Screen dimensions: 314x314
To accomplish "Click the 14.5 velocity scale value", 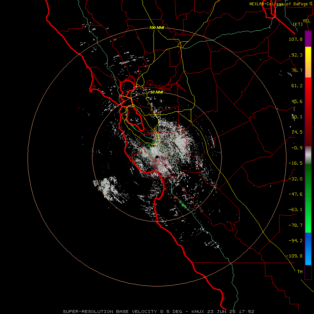I will 297,132.
